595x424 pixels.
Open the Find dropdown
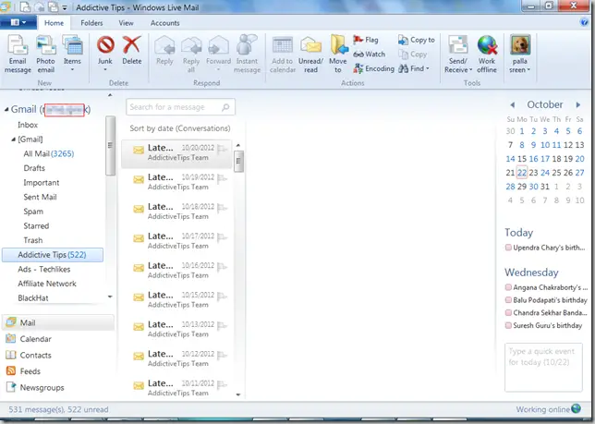[420, 68]
